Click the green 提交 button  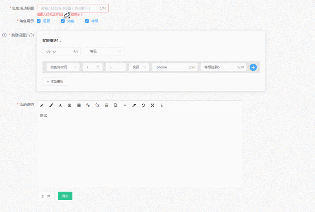[65, 196]
